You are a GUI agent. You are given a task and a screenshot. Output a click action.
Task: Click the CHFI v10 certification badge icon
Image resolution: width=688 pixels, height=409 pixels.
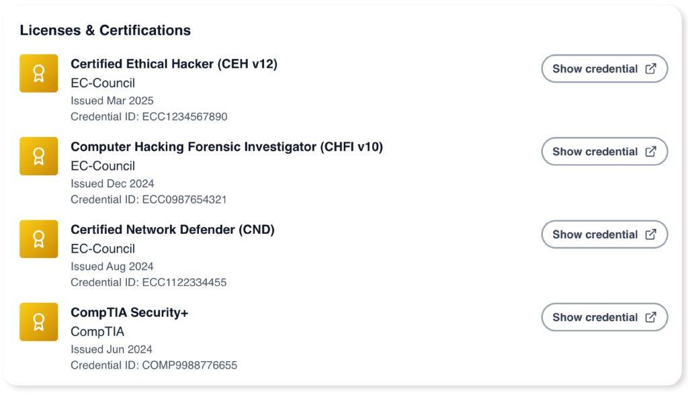(38, 156)
